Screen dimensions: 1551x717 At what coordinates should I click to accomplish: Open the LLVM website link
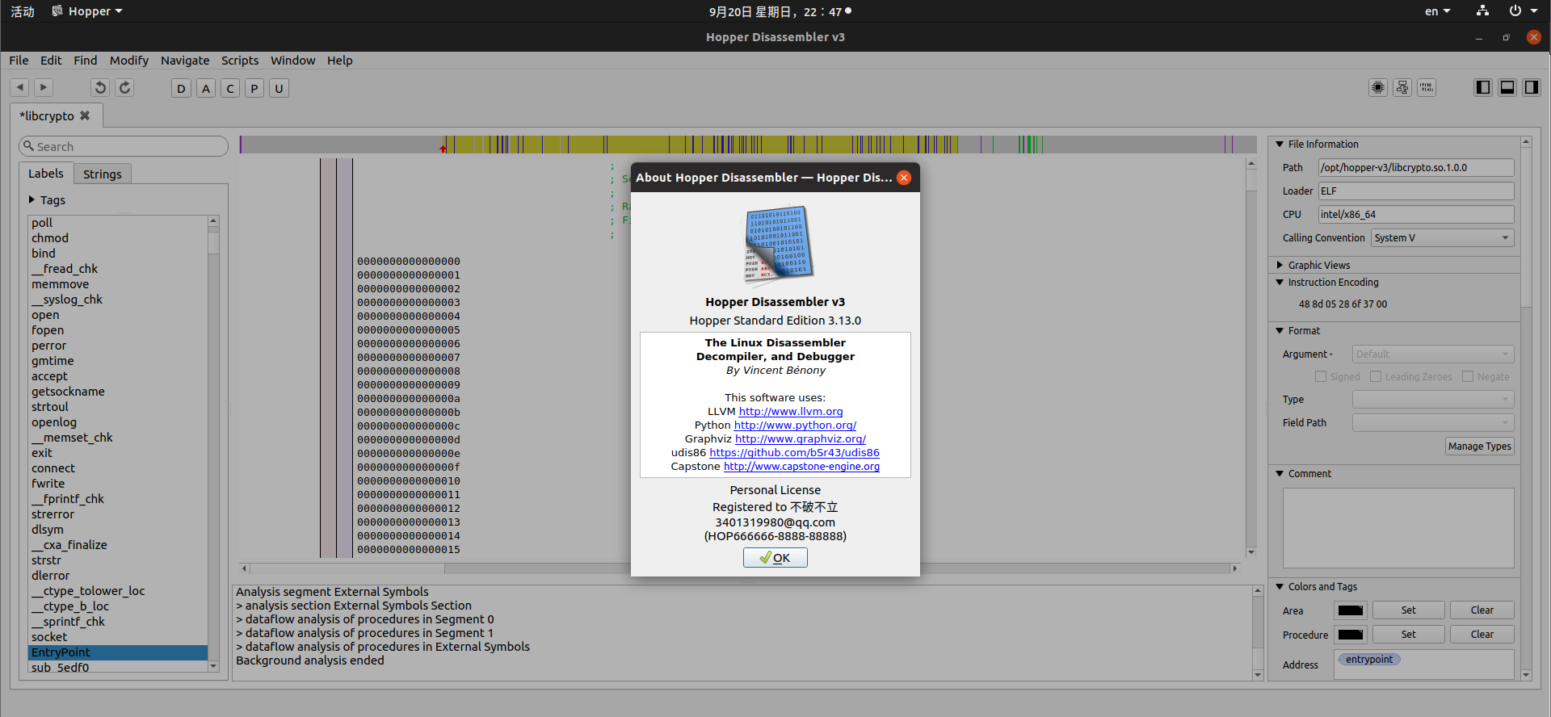(791, 412)
